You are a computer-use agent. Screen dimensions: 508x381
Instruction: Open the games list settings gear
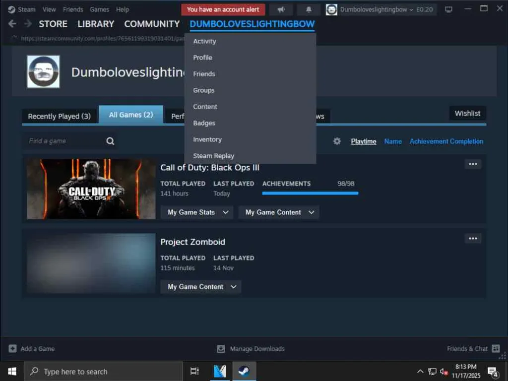point(337,141)
